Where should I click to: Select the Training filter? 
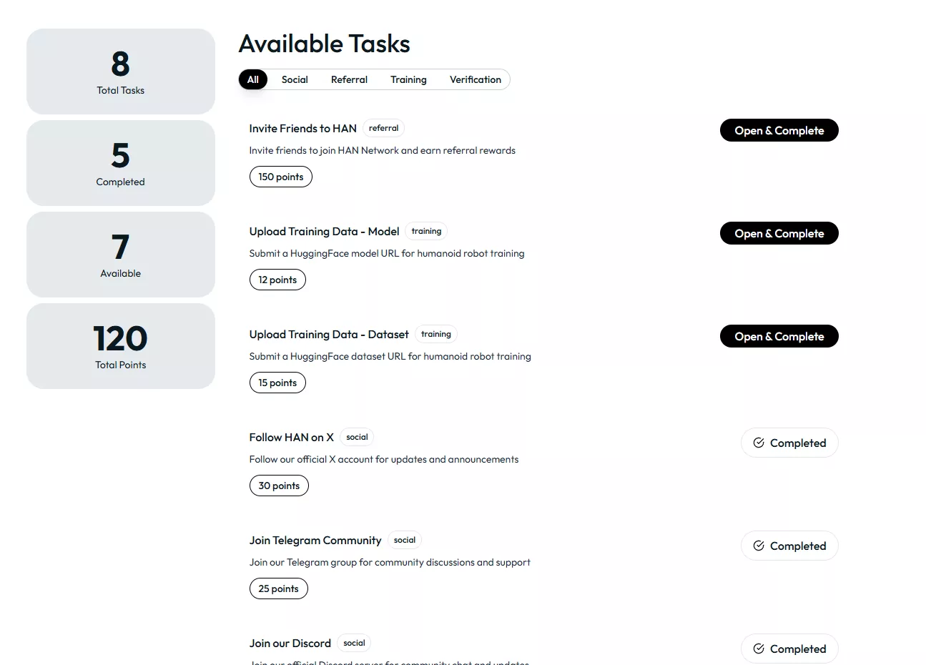(x=408, y=79)
